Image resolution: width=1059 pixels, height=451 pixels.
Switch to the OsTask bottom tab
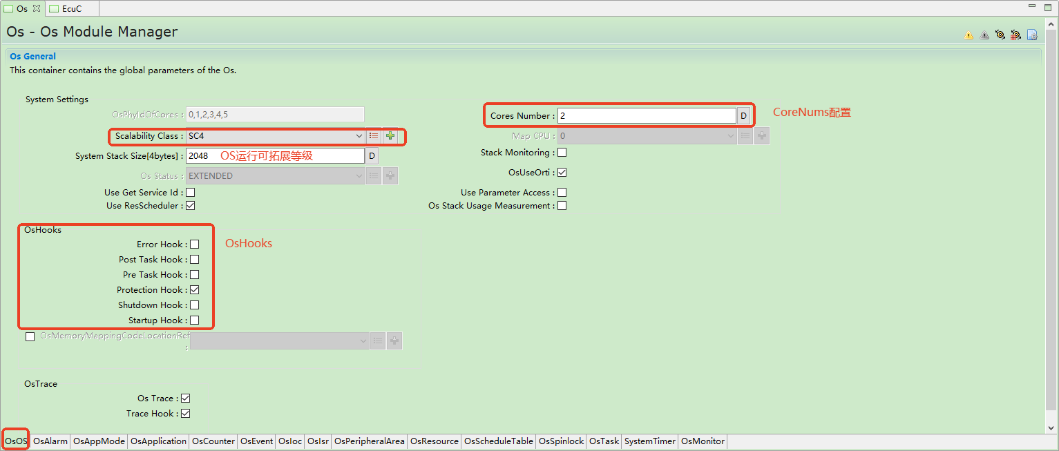(604, 441)
